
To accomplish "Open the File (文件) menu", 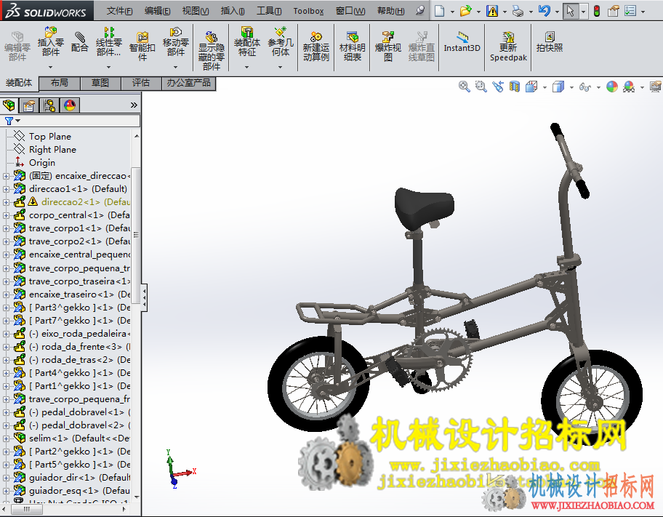I will [119, 11].
